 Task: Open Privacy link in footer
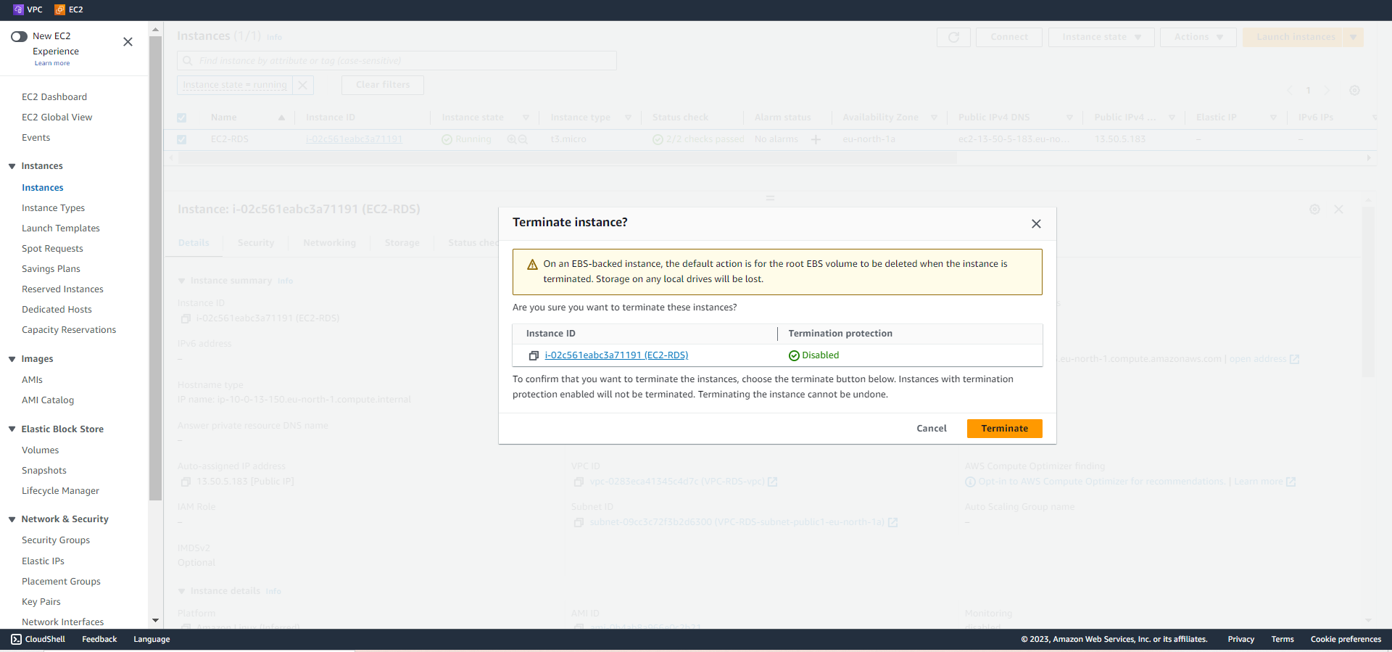coord(1240,640)
